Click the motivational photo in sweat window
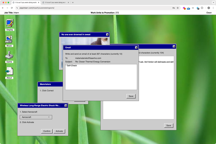 [x=84, y=41]
